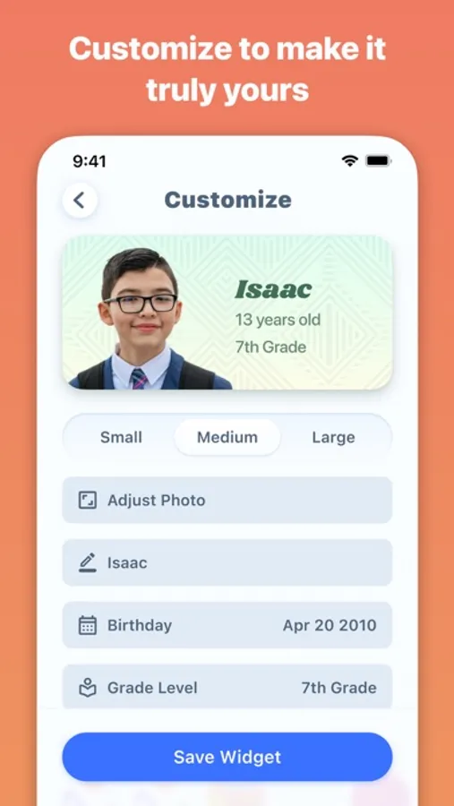454x806 pixels.
Task: Tap the 9:41 clock in status bar
Action: pyautogui.click(x=90, y=161)
